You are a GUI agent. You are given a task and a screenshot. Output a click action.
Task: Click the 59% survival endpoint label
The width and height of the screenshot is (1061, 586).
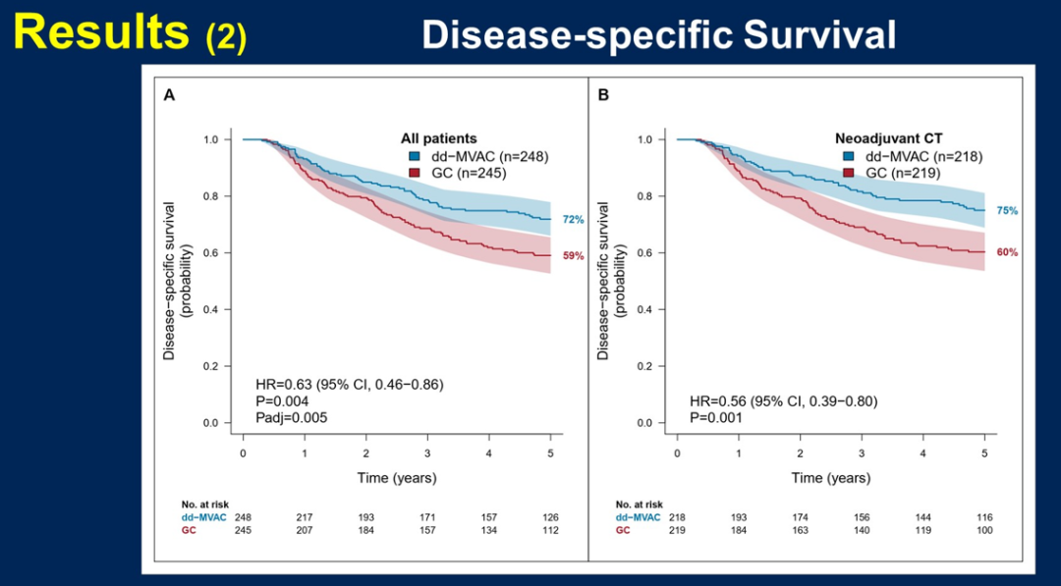click(573, 256)
